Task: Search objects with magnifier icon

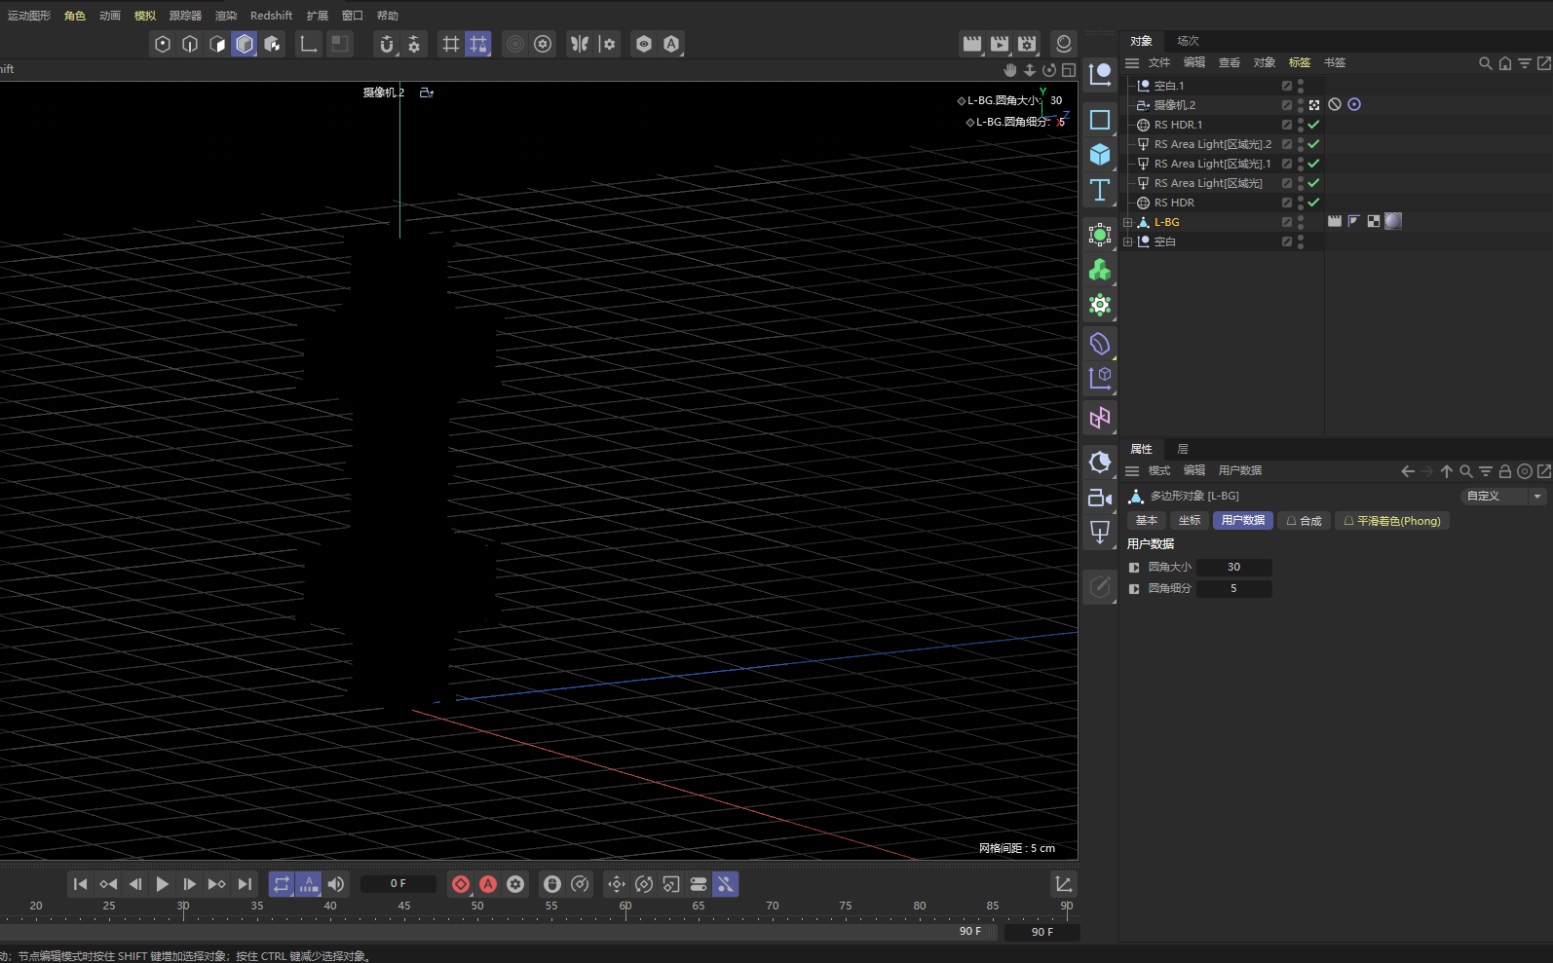Action: click(x=1486, y=62)
